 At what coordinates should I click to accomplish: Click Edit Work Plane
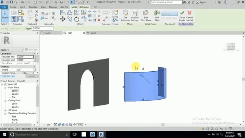pyautogui.click(x=146, y=16)
